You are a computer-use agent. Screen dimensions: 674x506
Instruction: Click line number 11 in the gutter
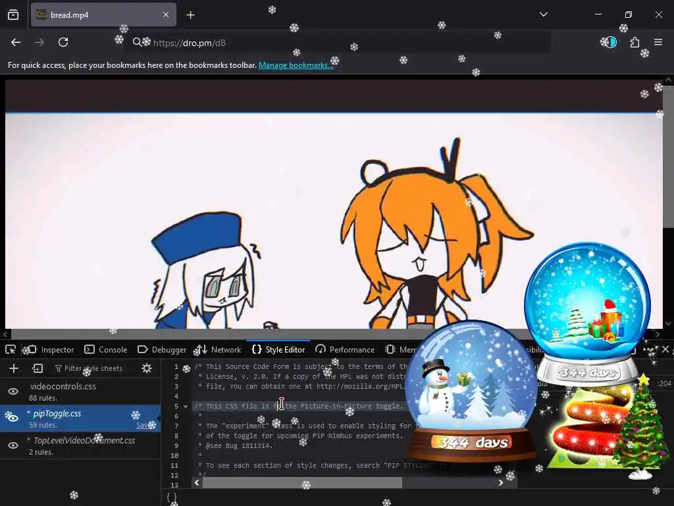pyautogui.click(x=174, y=466)
